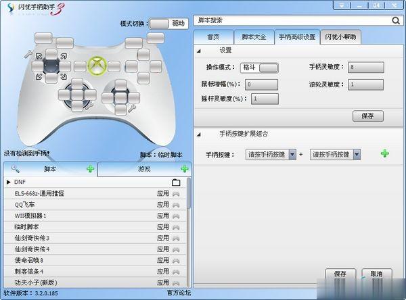Click gamepad icon for 使命召唤8

pos(176,260)
